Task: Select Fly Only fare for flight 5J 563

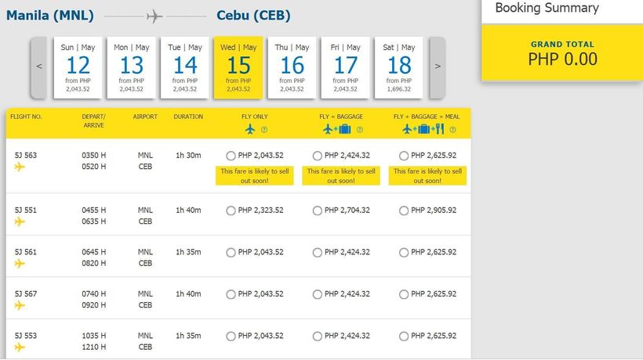Action: coord(231,156)
